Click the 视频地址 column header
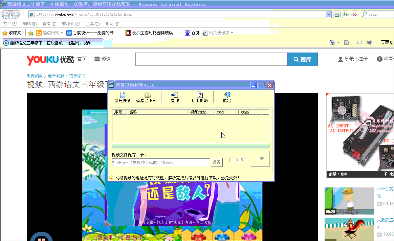This screenshot has height=241, width=394. [201, 112]
